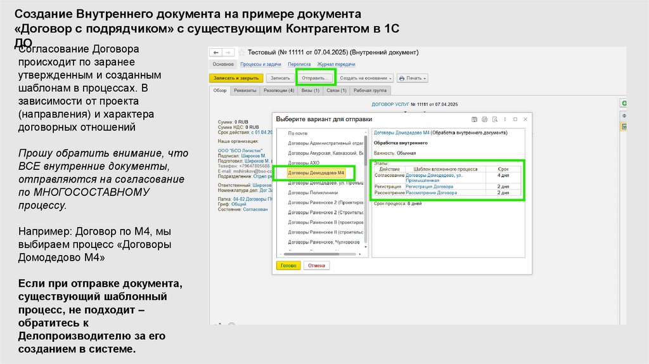This screenshot has height=364, width=649.
Task: Choose the По почте send option
Action: pos(298,133)
